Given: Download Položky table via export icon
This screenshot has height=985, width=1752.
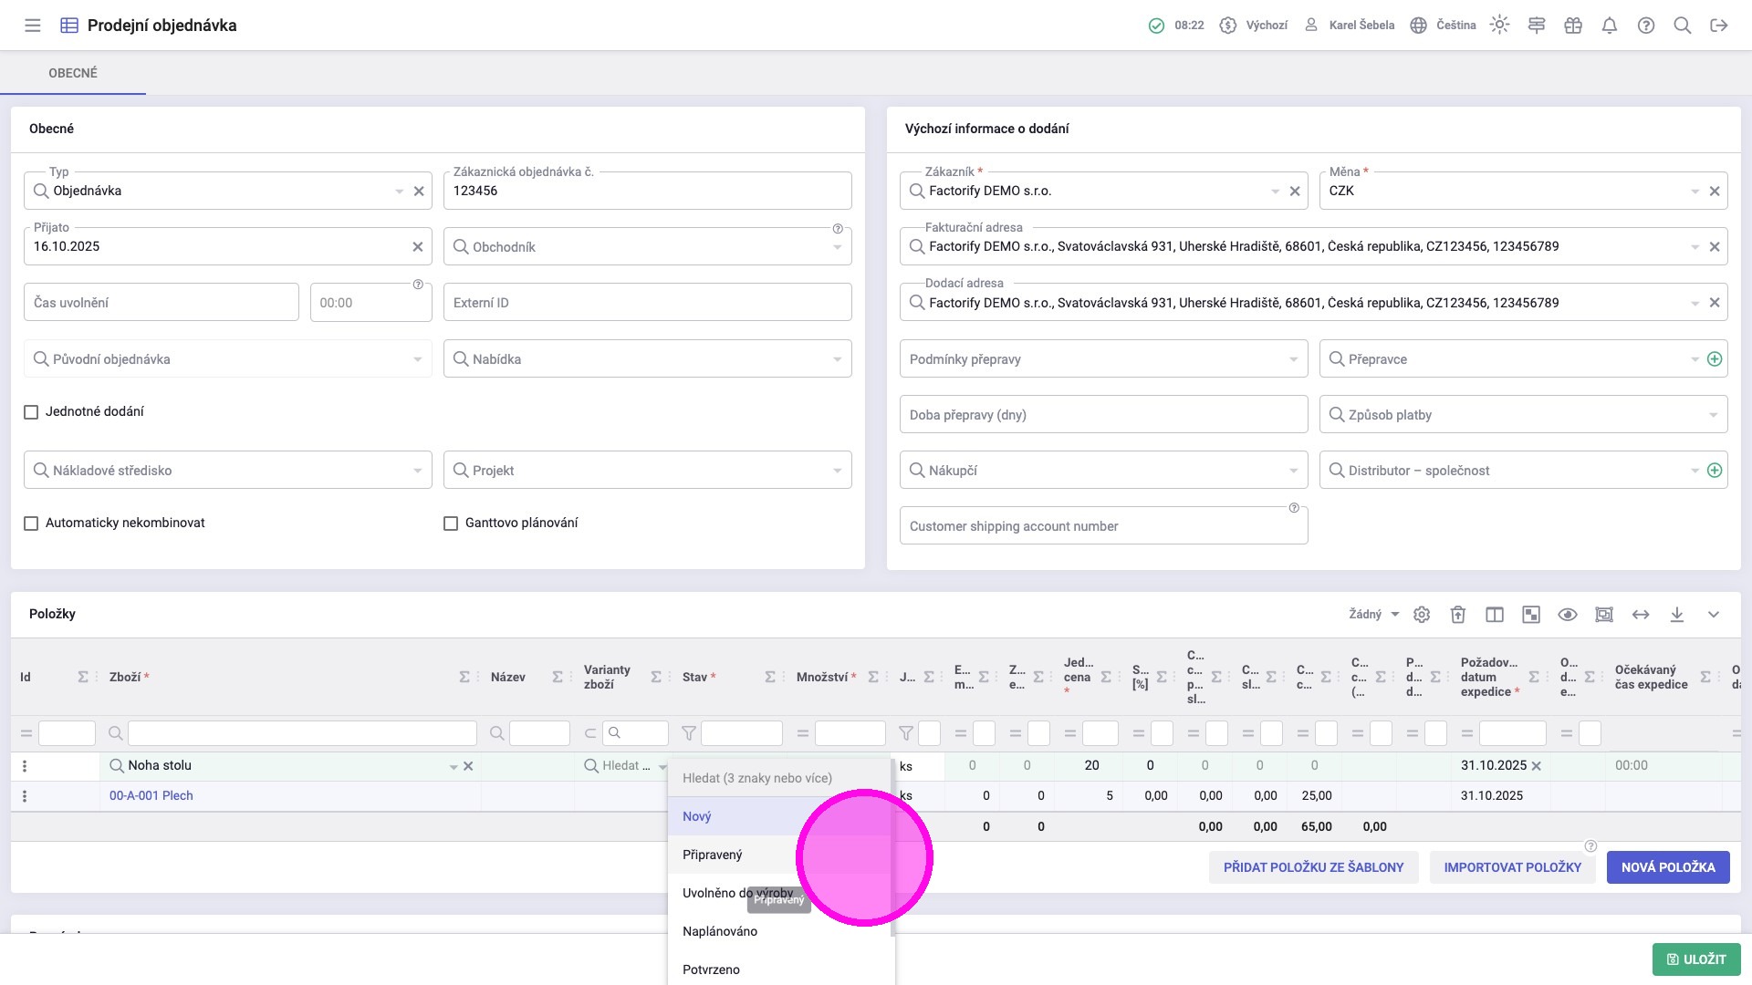Looking at the screenshot, I should click(1677, 615).
